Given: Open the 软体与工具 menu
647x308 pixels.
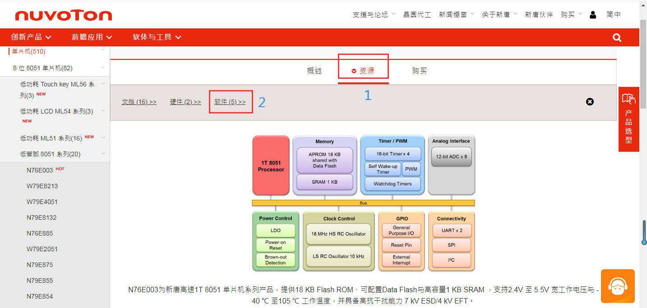Looking at the screenshot, I should tap(153, 37).
